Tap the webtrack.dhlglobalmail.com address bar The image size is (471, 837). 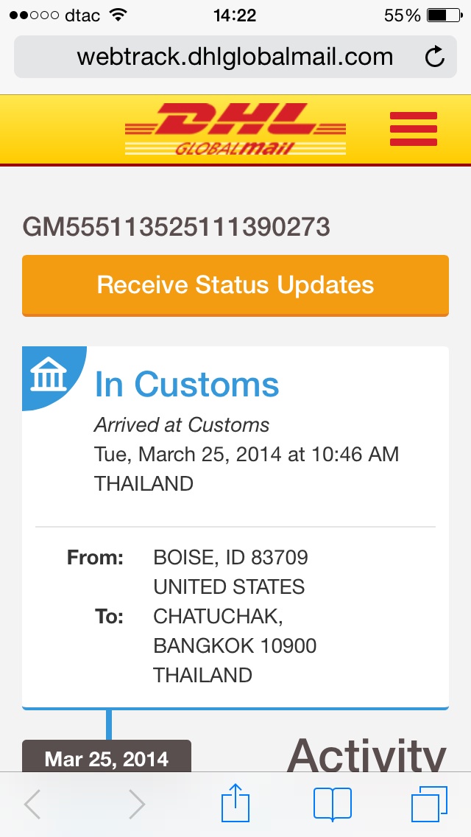pos(234,57)
